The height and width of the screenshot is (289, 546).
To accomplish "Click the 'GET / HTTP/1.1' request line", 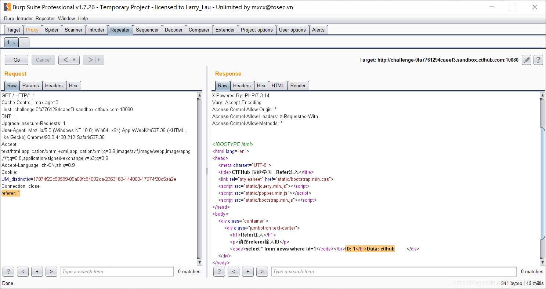I will [x=18, y=95].
